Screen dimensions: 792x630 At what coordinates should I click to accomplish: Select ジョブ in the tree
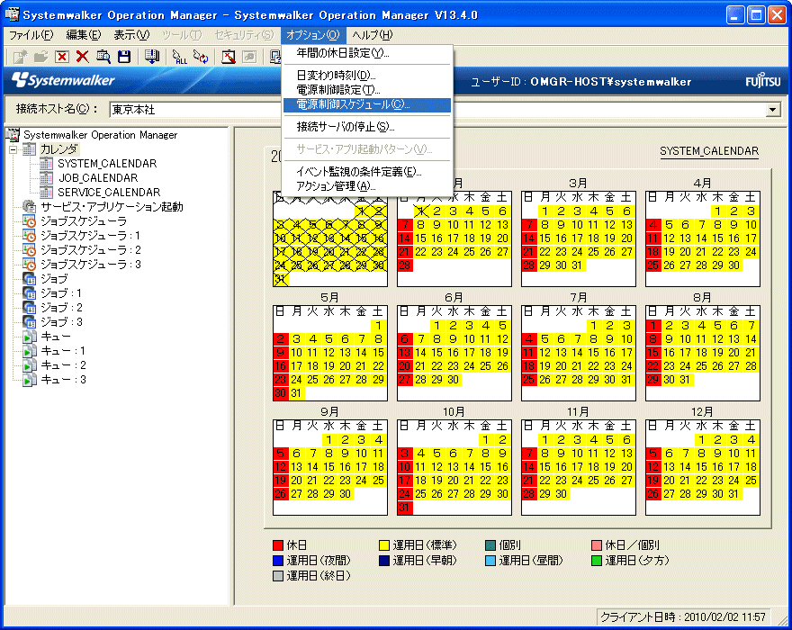point(54,279)
